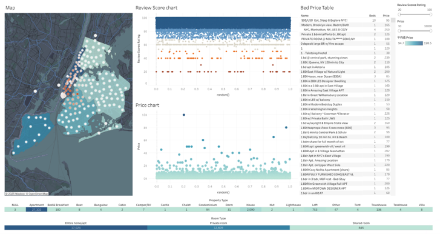Click the average Price color legend gradient
Screen dimensions: 440x234
pos(414,43)
